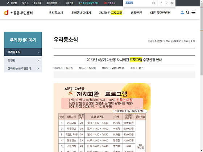Click the user login icon
Viewport: 203px width, 152px height.
(x=182, y=12)
